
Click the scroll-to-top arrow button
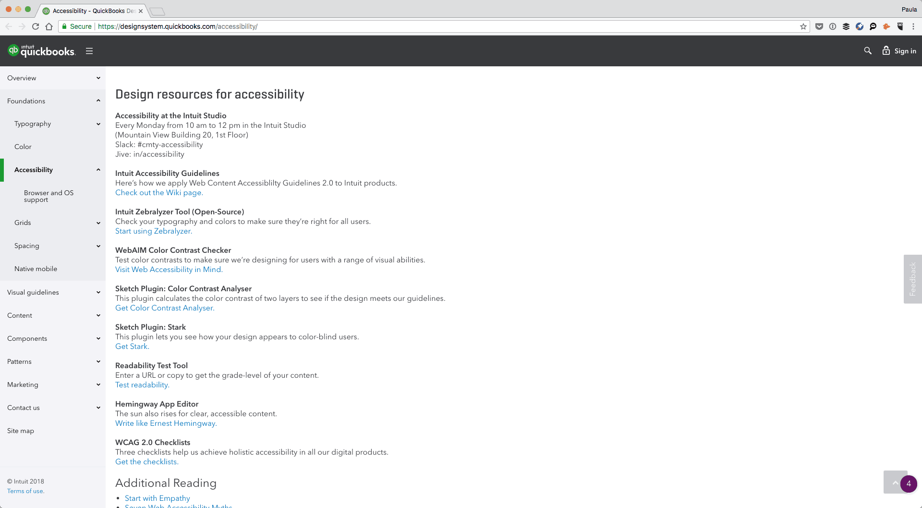(895, 482)
